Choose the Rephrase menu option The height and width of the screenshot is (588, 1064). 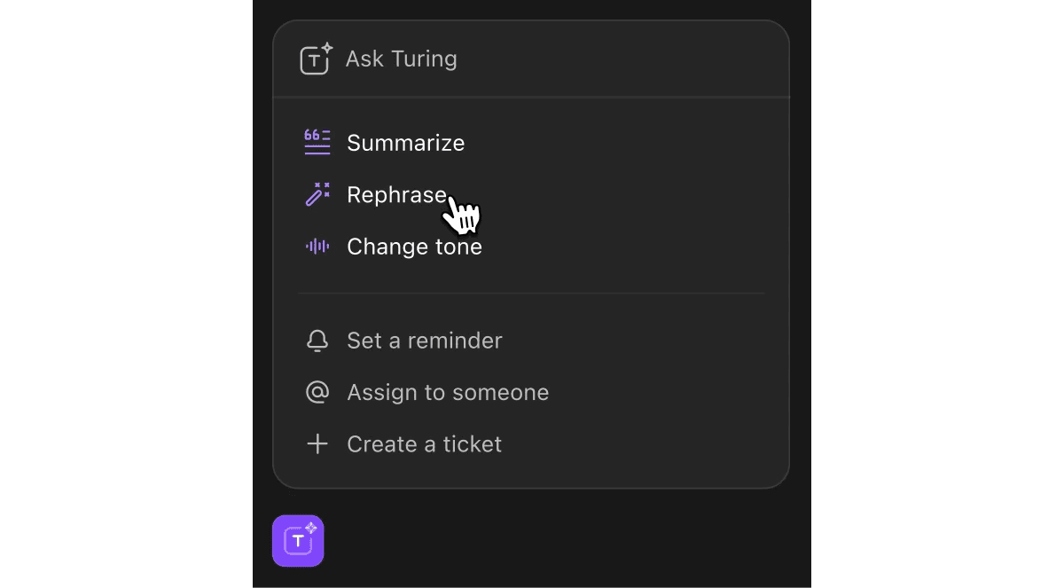(x=395, y=194)
